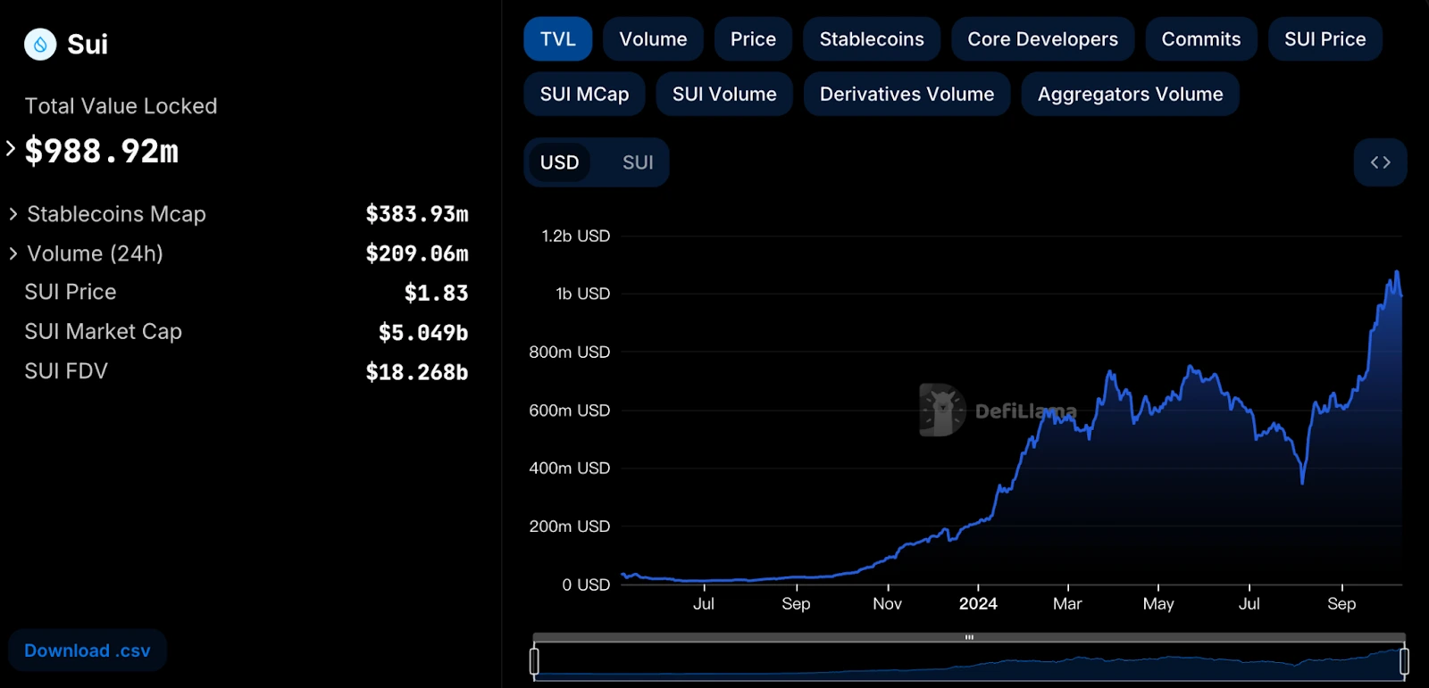Click the center grip of range slider bar

click(969, 637)
